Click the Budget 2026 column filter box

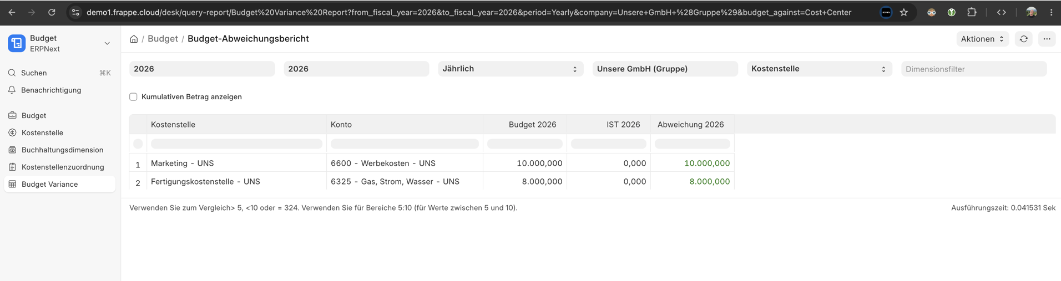pyautogui.click(x=525, y=144)
